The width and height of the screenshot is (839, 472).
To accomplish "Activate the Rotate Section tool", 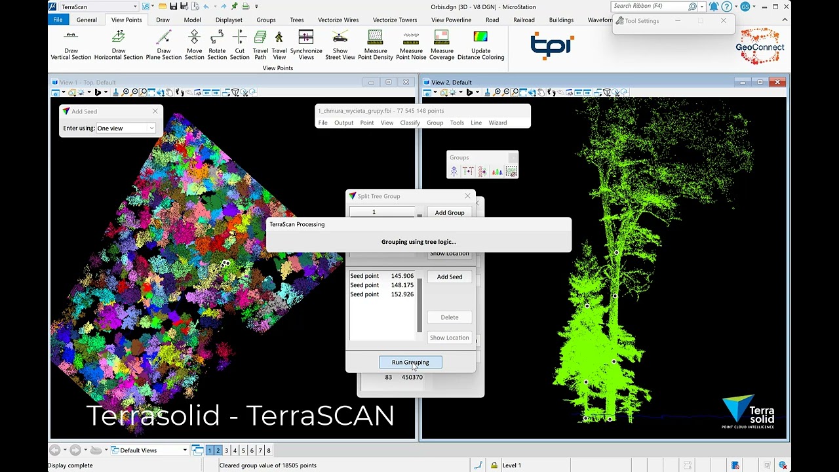I will point(217,45).
